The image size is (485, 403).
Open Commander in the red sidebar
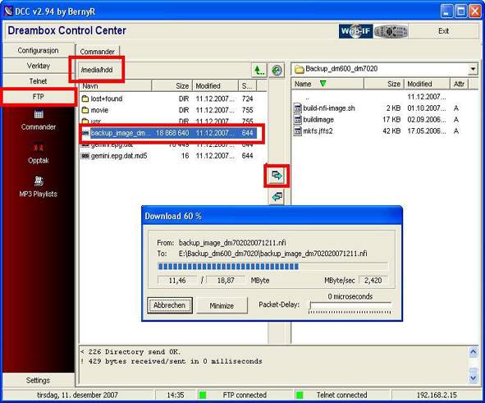(39, 121)
